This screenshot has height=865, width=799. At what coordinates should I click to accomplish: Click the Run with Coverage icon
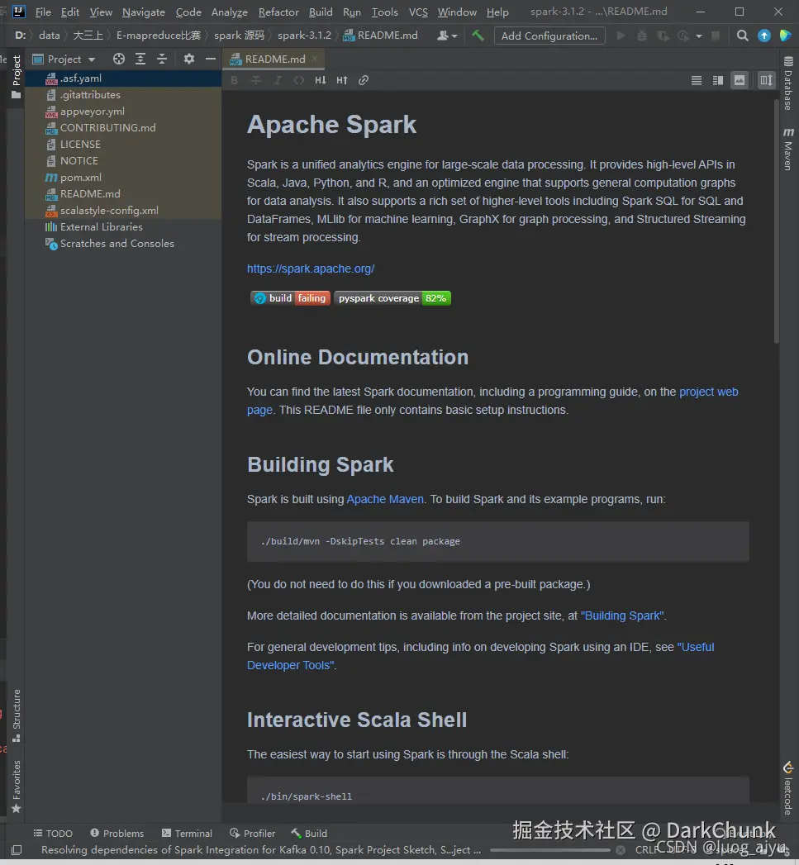point(663,36)
